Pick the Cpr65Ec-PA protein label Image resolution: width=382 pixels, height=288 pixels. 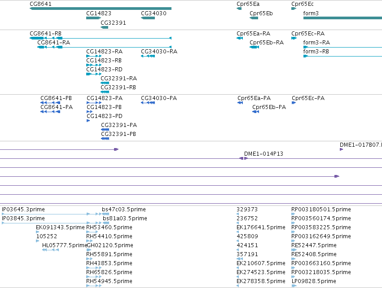coord(308,98)
